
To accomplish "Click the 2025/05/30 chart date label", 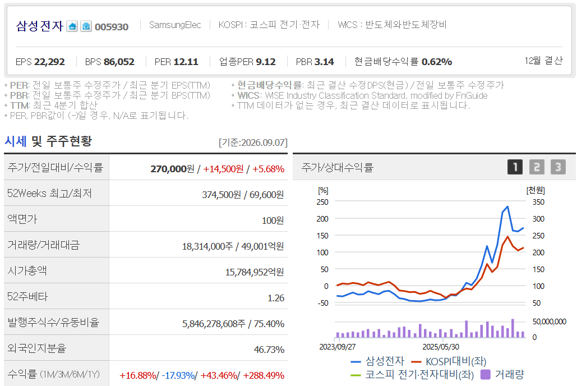I will (x=441, y=347).
